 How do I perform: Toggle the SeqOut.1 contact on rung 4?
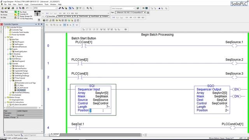[78, 128]
